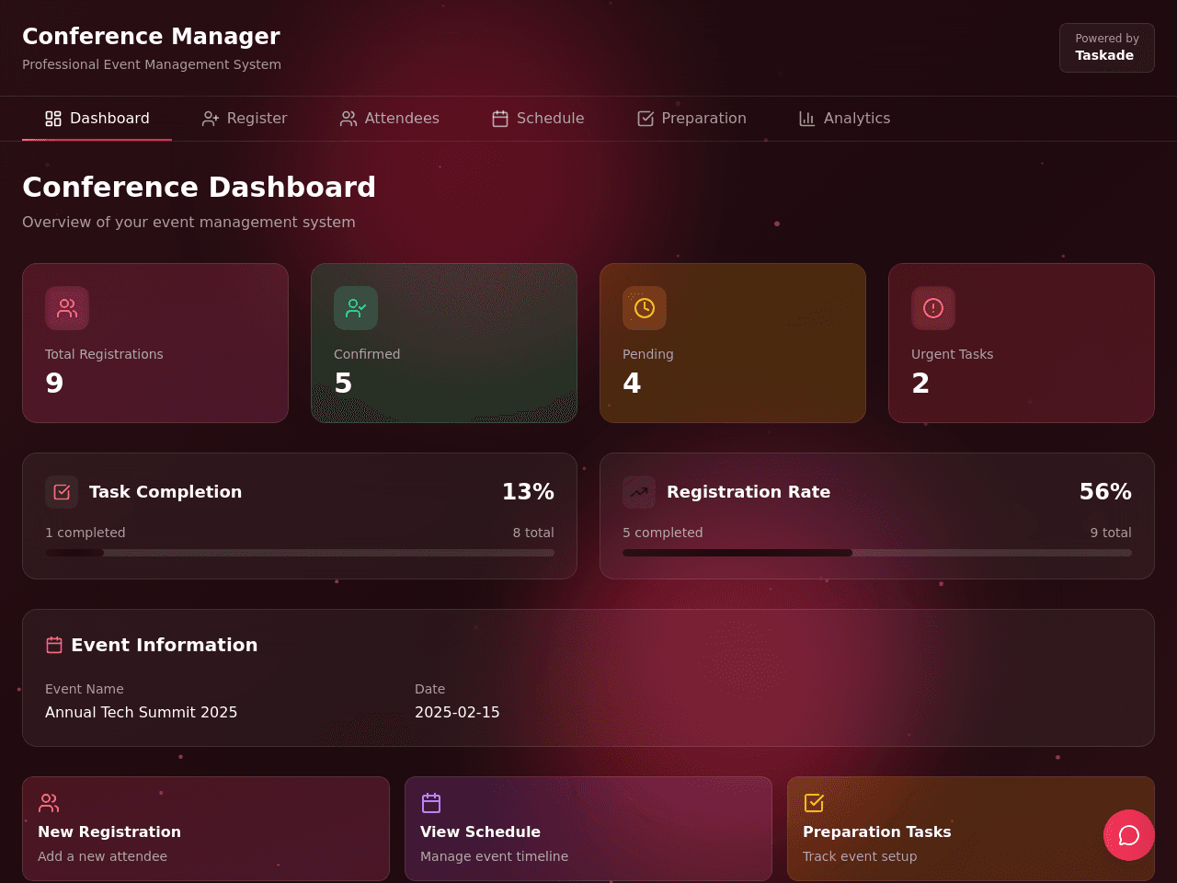Click the Urgent Tasks alert icon
Image resolution: width=1177 pixels, height=883 pixels.
pyautogui.click(x=933, y=308)
